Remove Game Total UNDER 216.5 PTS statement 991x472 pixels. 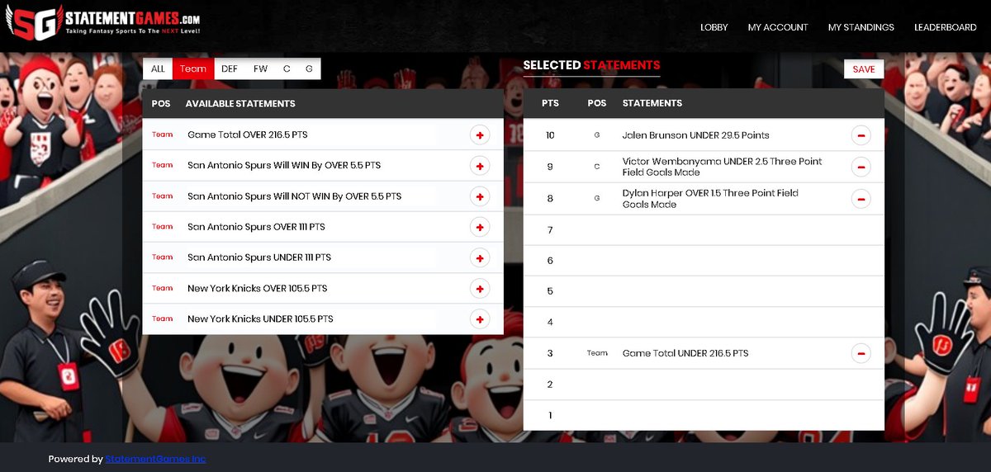(861, 353)
